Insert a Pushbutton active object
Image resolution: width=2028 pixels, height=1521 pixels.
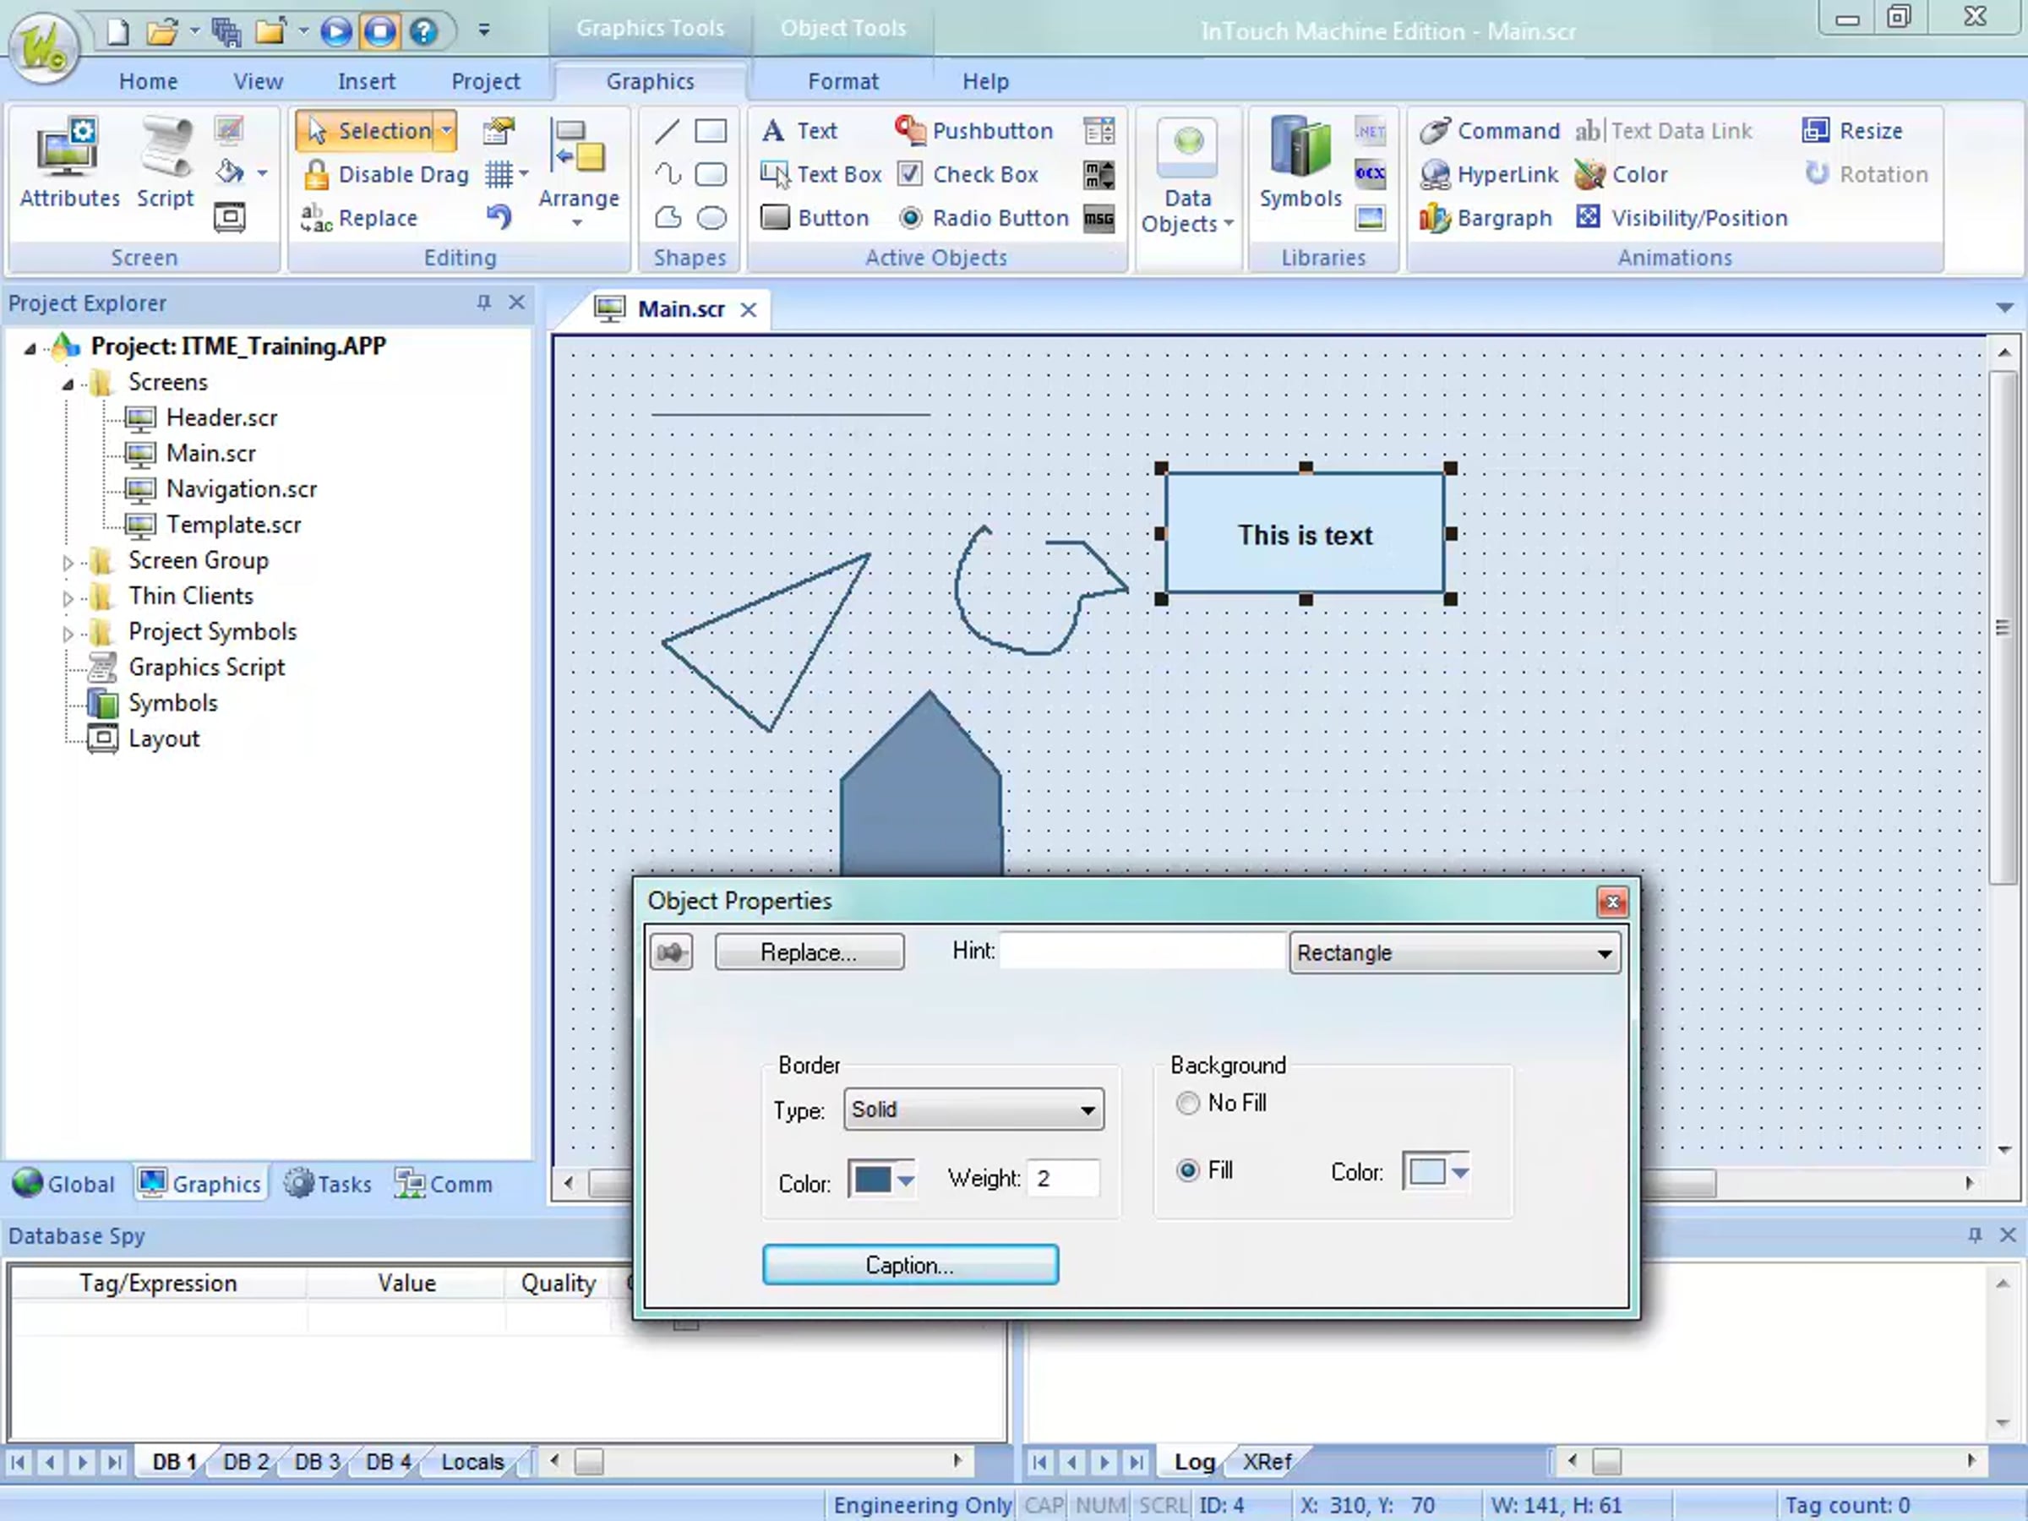(x=973, y=131)
